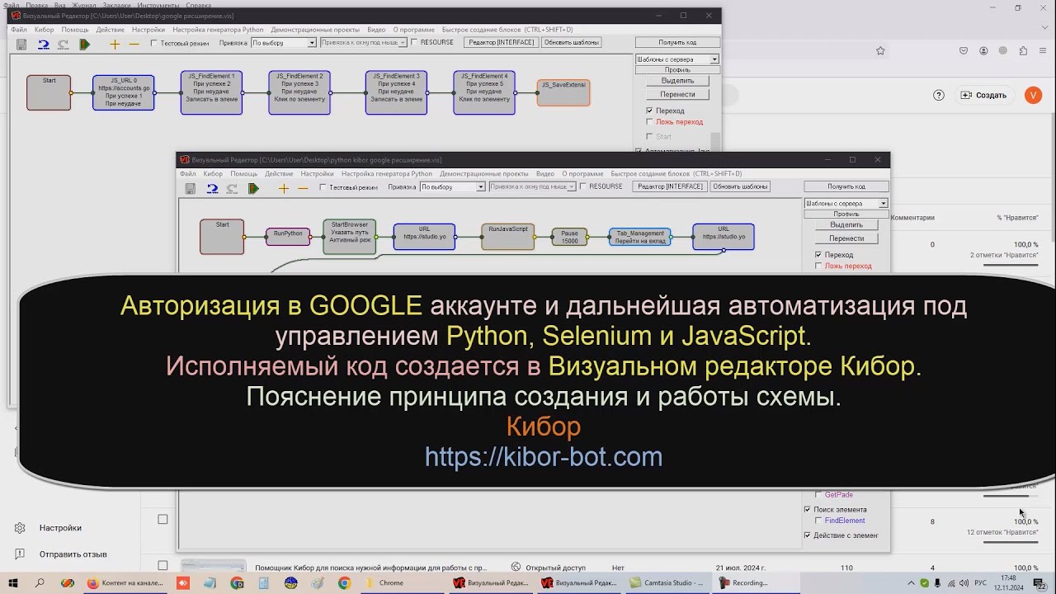Open Шаблоны с сервера dropdown in back window
Screen dimensions: 1056x594
677,59
